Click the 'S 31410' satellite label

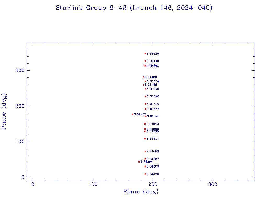point(153,61)
